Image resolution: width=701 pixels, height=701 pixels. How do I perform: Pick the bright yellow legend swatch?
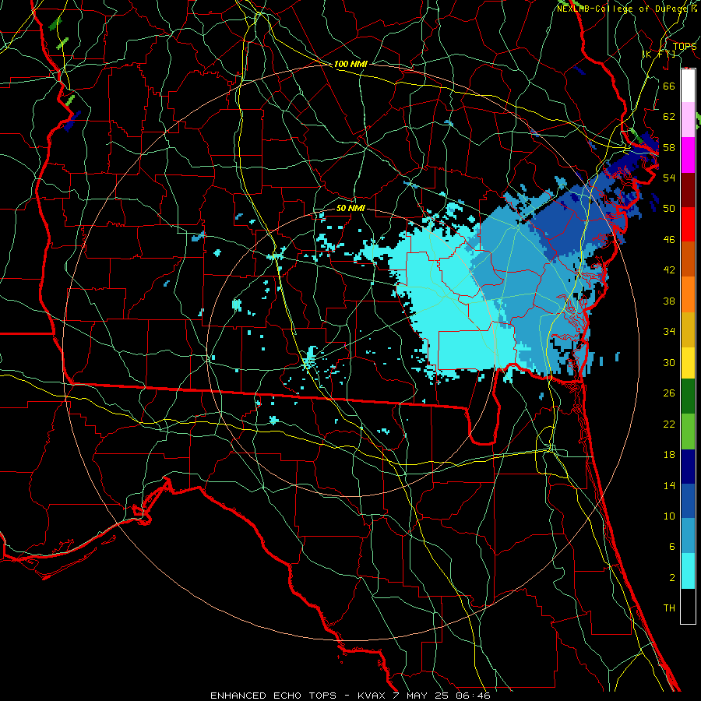point(688,363)
